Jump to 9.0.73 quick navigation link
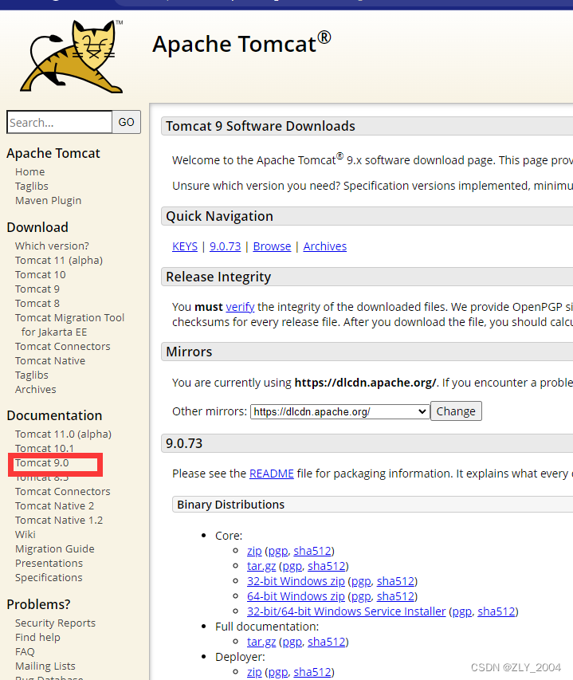 [225, 246]
